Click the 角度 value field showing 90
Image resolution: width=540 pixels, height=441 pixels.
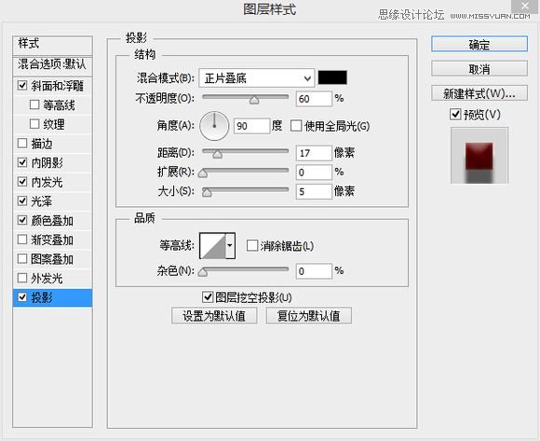251,126
